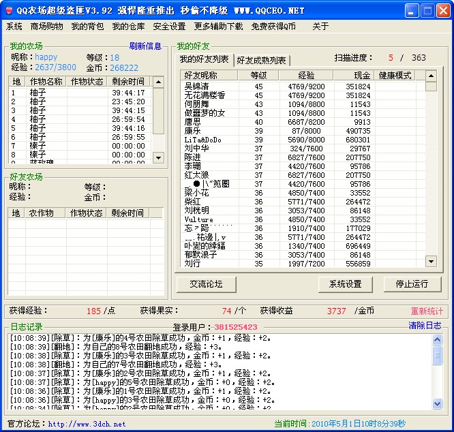Click the log scrollbar thumb
Viewport: 454px width, 432px height.
tap(437, 355)
